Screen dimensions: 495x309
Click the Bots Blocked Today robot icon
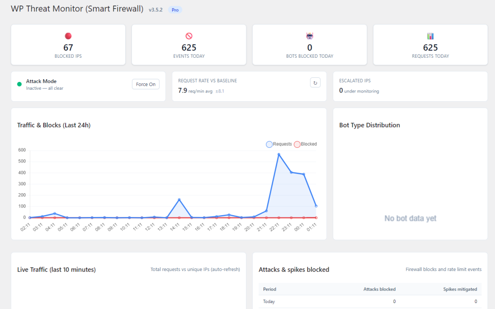tap(310, 36)
